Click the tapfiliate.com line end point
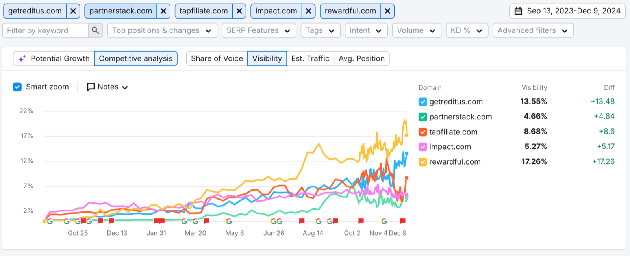 [407, 178]
